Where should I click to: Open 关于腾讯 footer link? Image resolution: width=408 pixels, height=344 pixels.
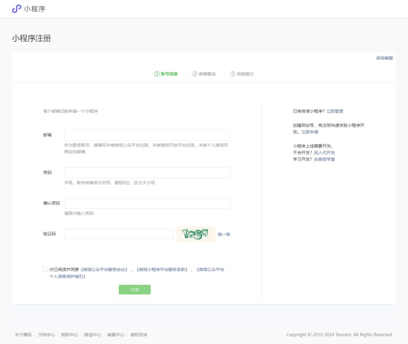click(x=23, y=334)
